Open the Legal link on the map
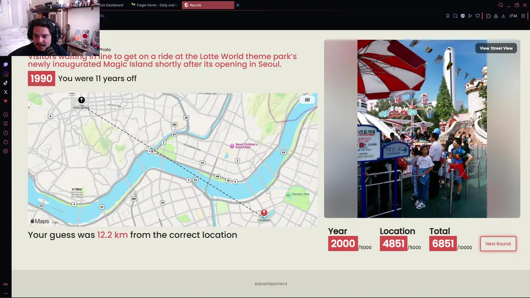 coord(55,223)
